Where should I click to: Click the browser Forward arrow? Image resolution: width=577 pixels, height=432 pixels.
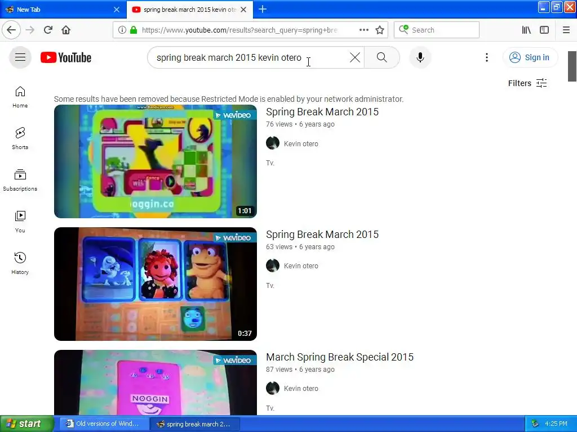(x=30, y=30)
